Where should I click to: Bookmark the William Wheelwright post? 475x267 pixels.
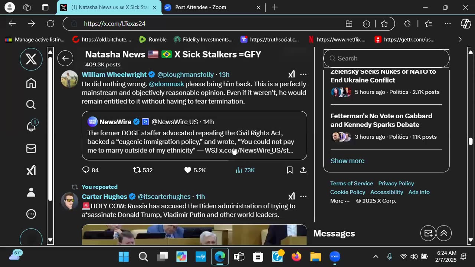click(290, 170)
